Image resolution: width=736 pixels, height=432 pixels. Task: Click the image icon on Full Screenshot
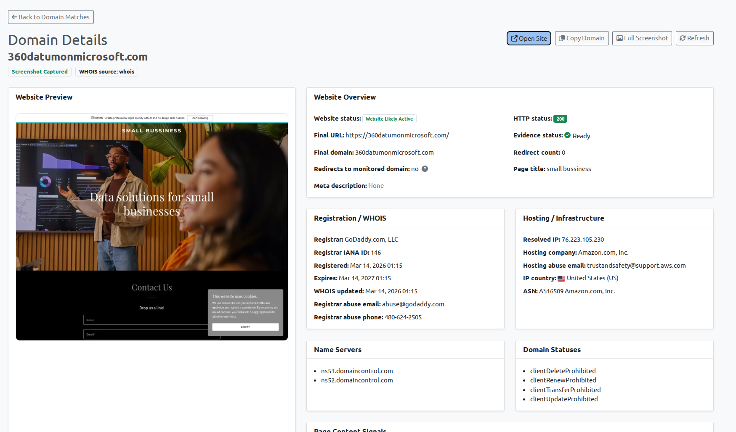tap(619, 38)
